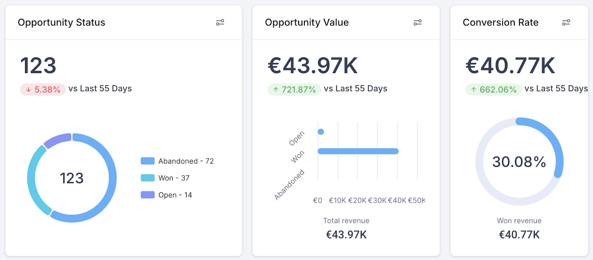Toggle Open - 14 legend entry
Image resolution: width=593 pixels, height=260 pixels.
coord(166,195)
